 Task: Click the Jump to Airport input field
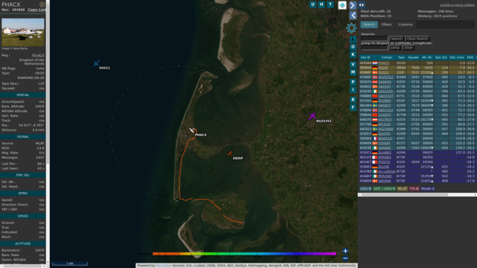pyautogui.click(x=374, y=48)
